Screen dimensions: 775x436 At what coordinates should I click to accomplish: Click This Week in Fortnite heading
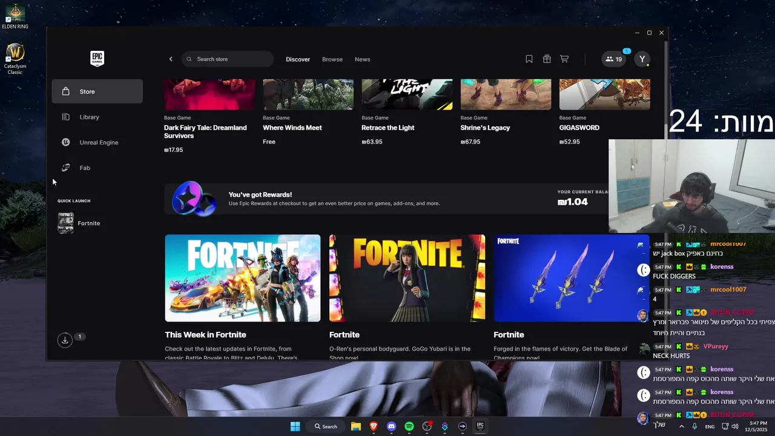tap(205, 335)
